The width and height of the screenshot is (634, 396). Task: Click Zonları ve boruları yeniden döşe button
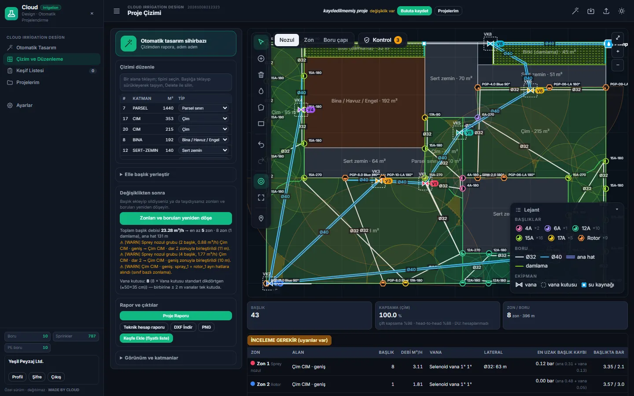tap(176, 218)
